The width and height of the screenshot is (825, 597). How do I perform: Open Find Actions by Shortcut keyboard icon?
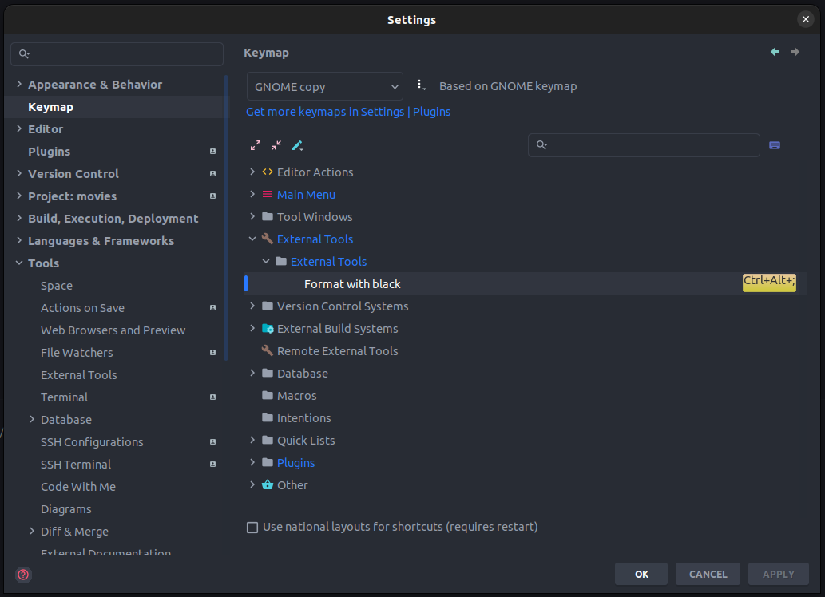775,146
